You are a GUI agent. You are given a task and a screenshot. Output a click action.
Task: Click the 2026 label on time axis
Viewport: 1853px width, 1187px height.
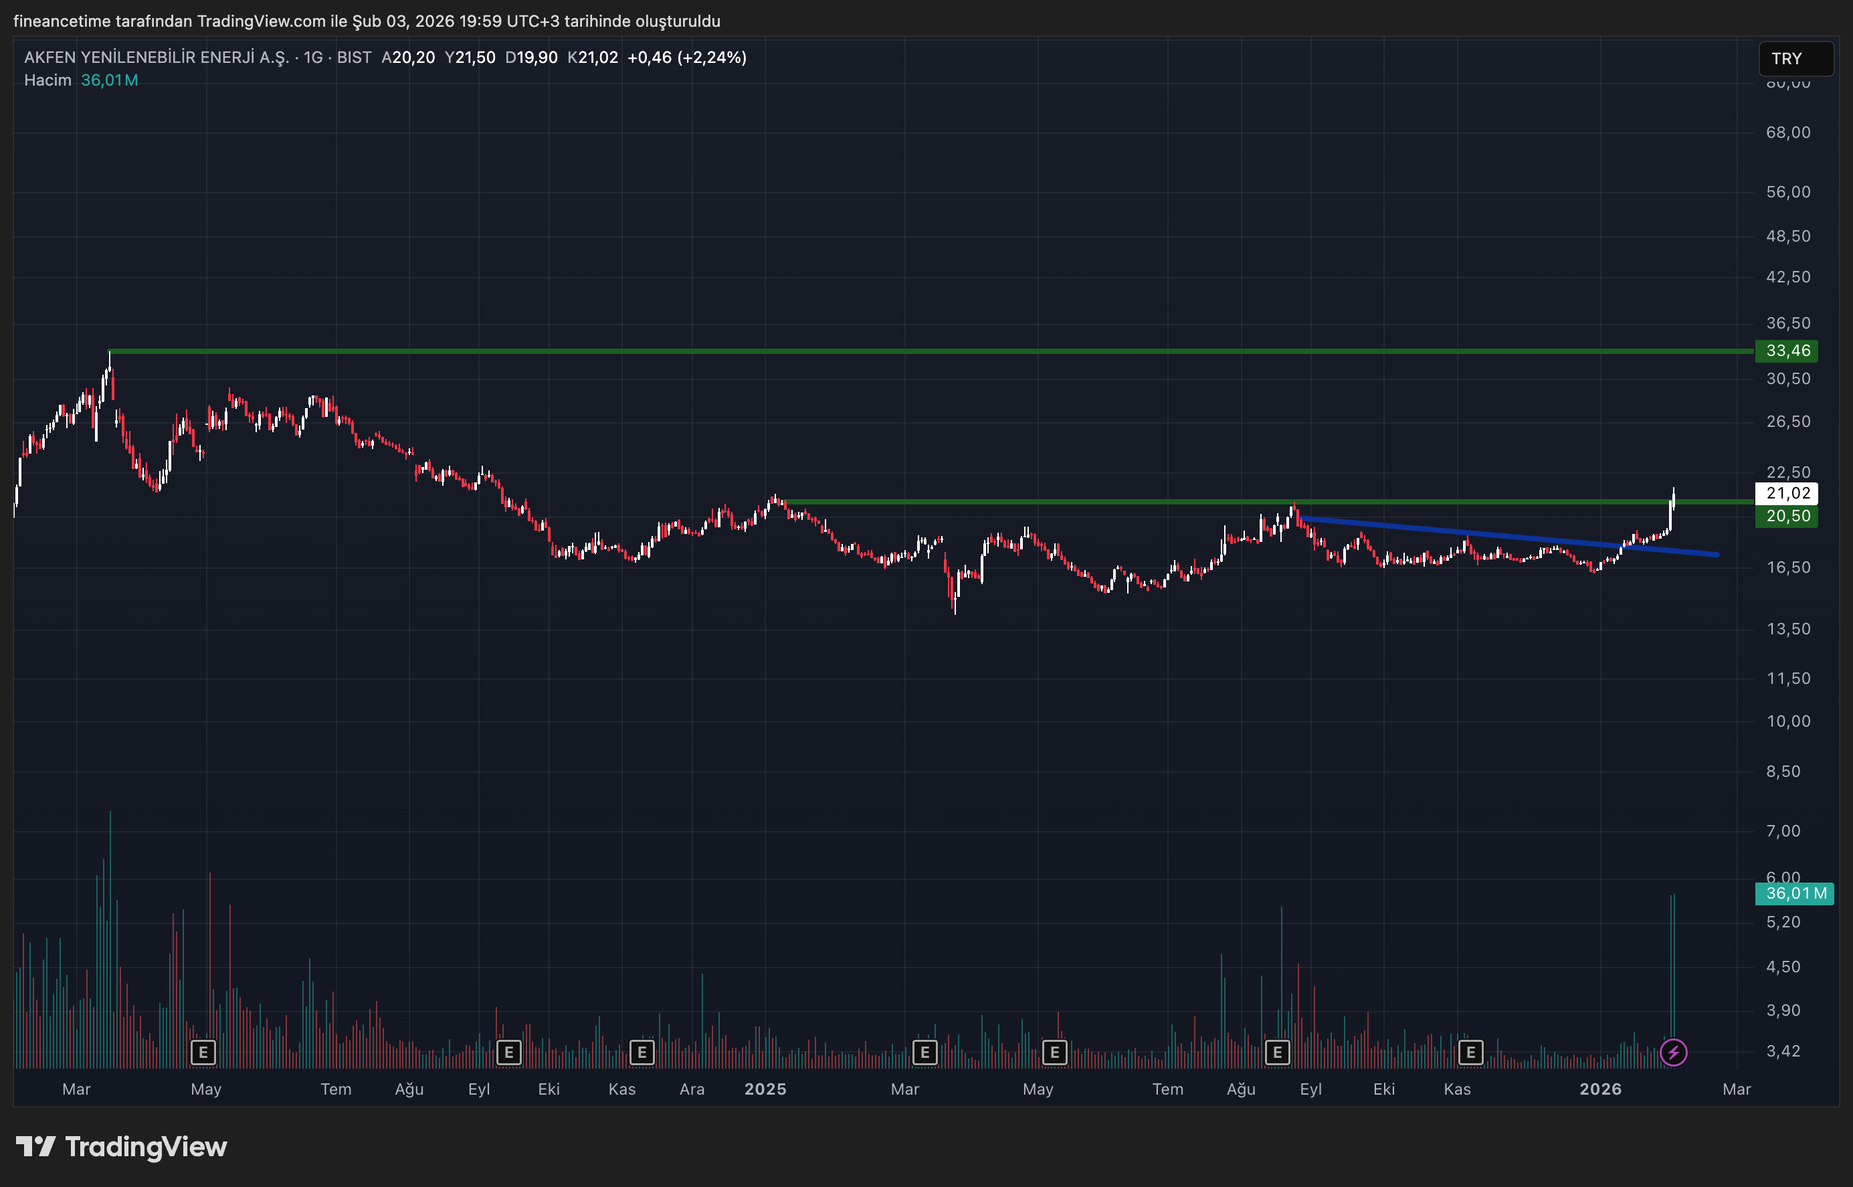1600,1089
